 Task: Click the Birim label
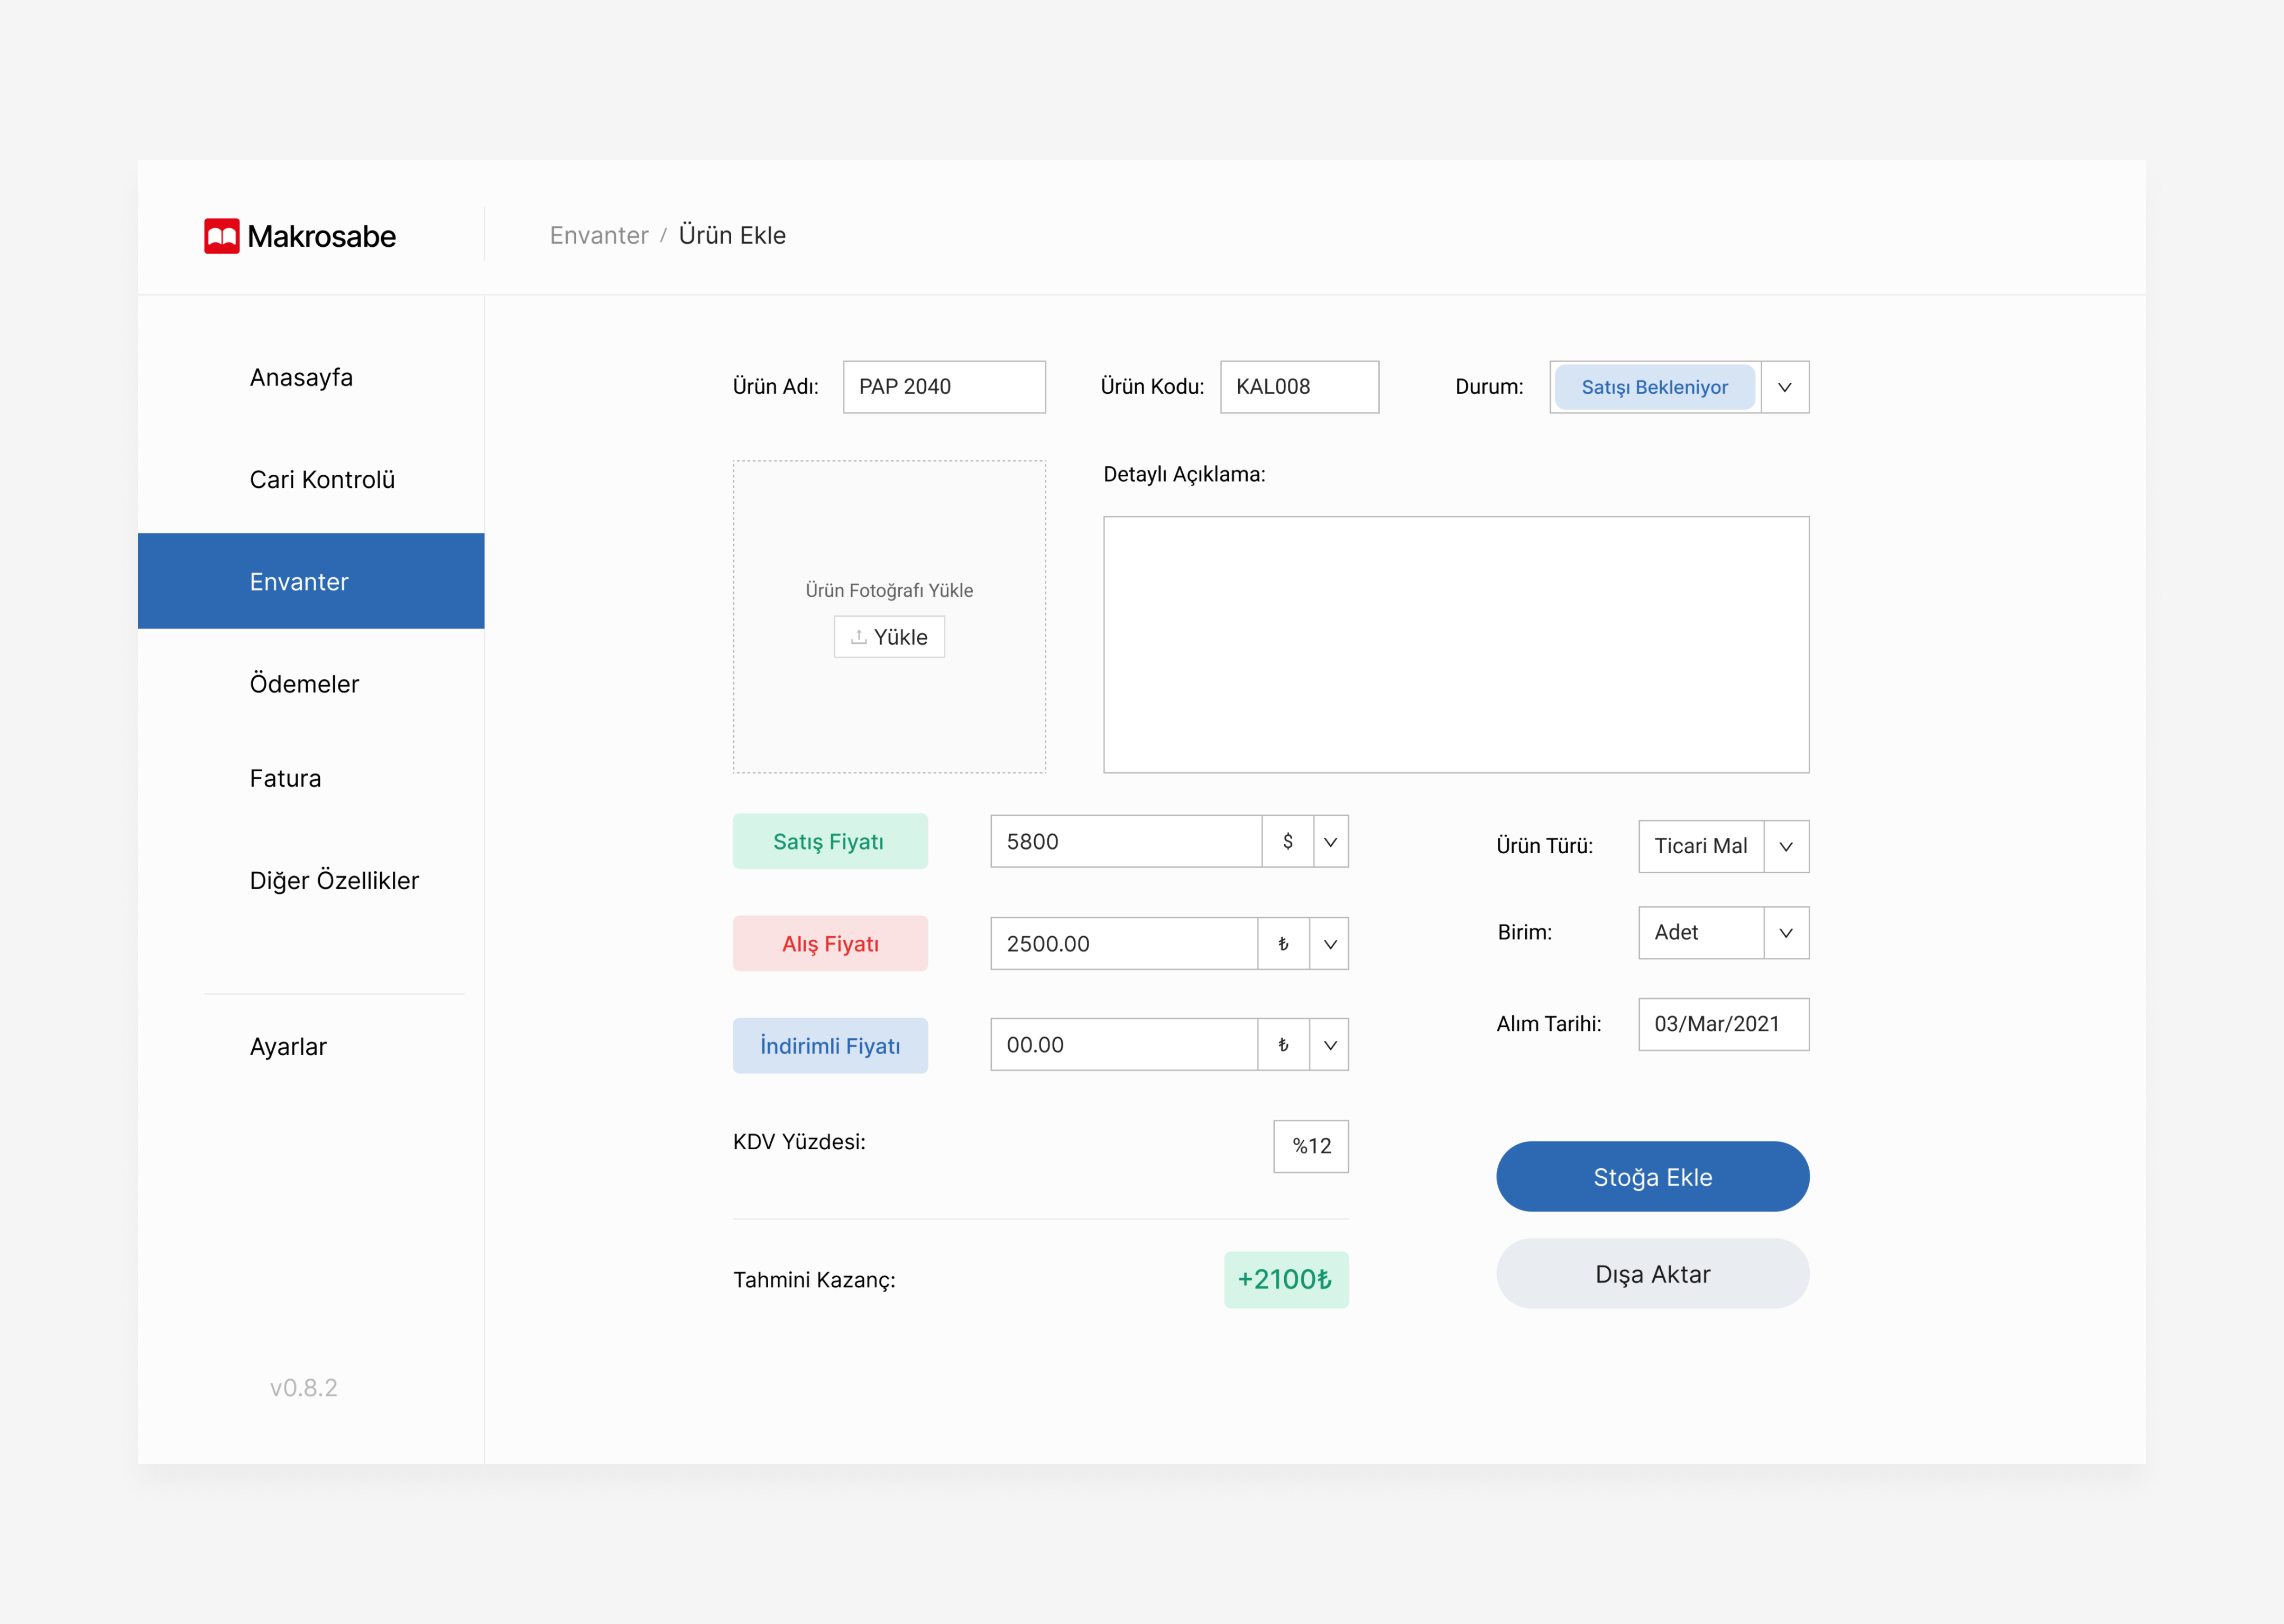[1524, 933]
